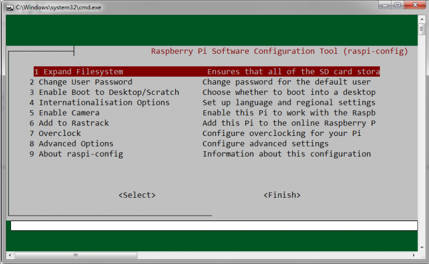
Task: Click 'Configure advanced settings' description
Action: (x=265, y=143)
